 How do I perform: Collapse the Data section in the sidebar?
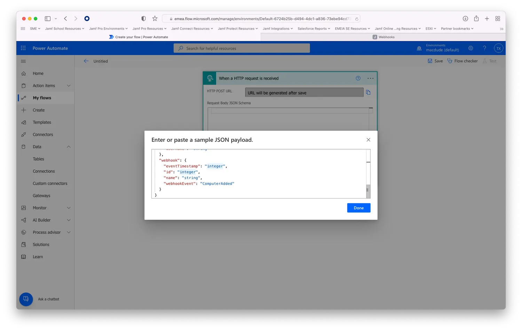coord(69,146)
